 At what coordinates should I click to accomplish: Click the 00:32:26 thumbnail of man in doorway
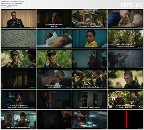(x=54, y=99)
